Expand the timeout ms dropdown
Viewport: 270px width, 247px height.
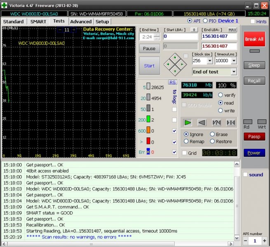pyautogui.click(x=234, y=61)
